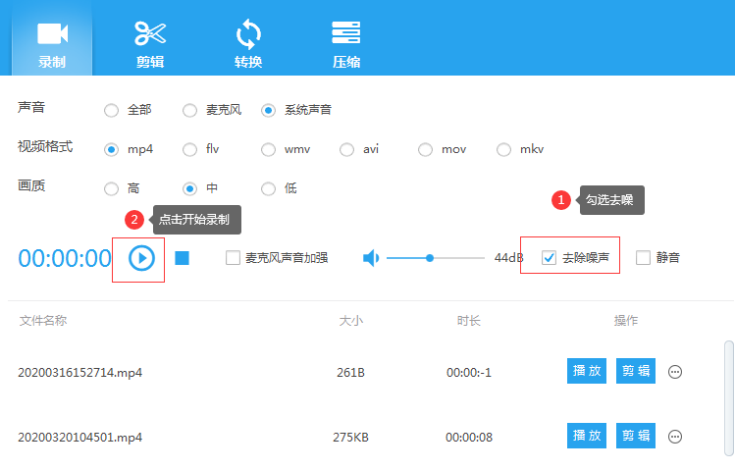Open more options for 20200316152714.mp4
The width and height of the screenshot is (735, 470).
(675, 372)
